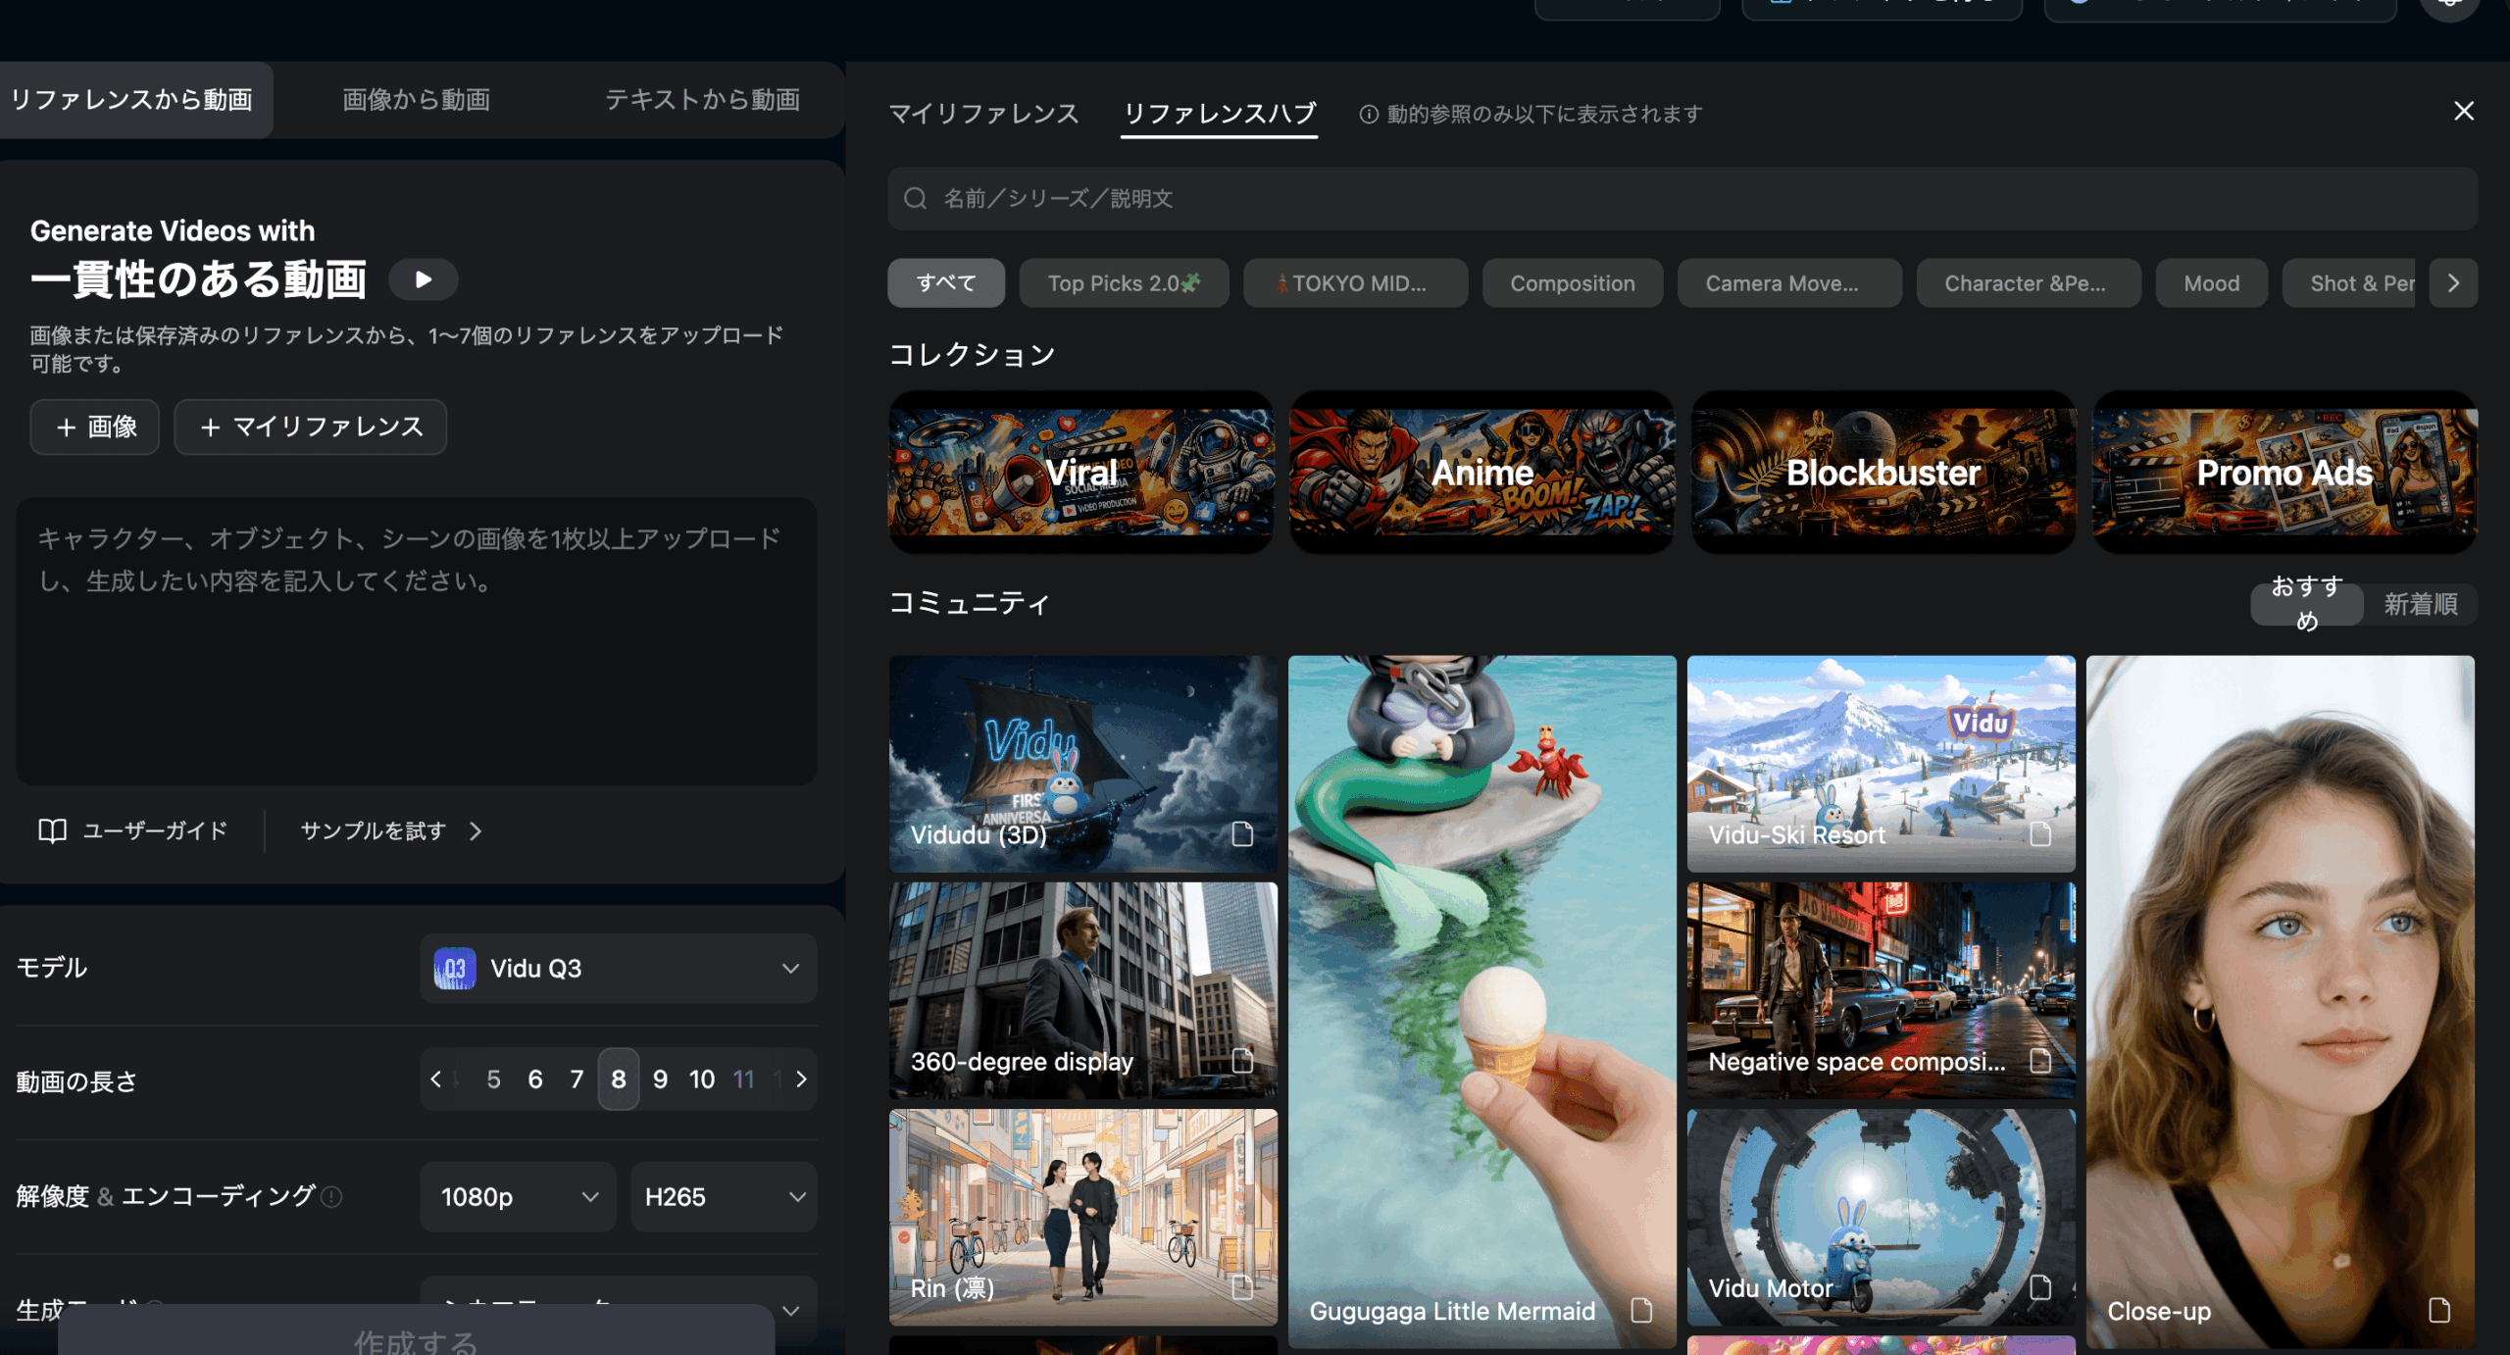Switch community sorting to 新着順
Screen dimensions: 2510x1355
coord(2420,604)
